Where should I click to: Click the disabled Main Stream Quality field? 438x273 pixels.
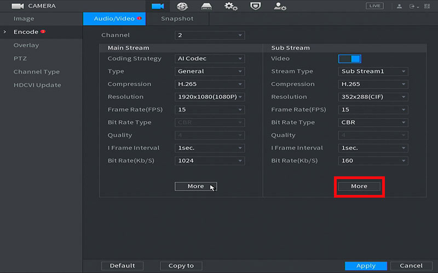[x=210, y=135]
